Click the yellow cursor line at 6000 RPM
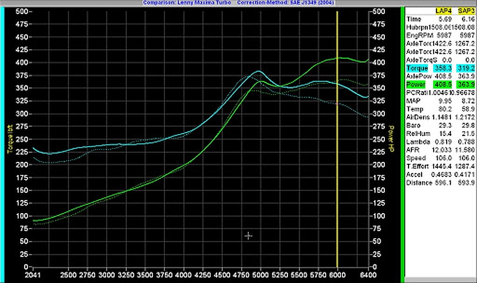 click(337, 140)
